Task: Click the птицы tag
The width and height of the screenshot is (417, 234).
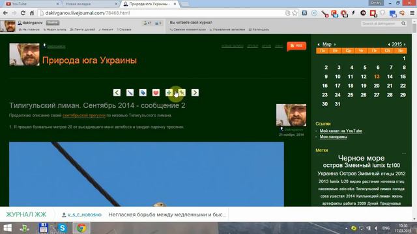Action: (387, 174)
